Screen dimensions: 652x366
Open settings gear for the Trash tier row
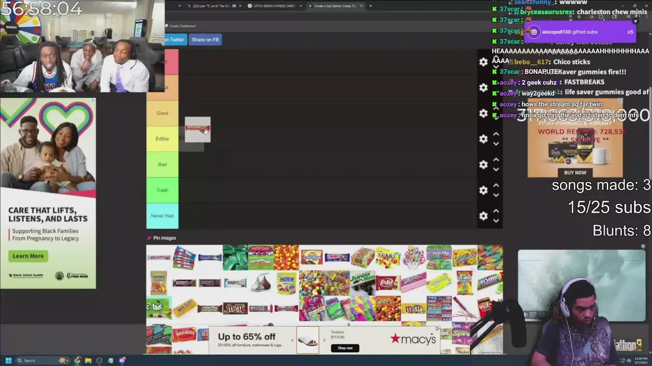483,190
